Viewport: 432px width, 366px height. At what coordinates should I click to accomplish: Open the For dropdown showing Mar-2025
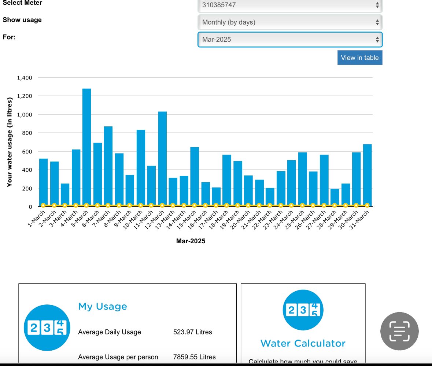point(290,40)
